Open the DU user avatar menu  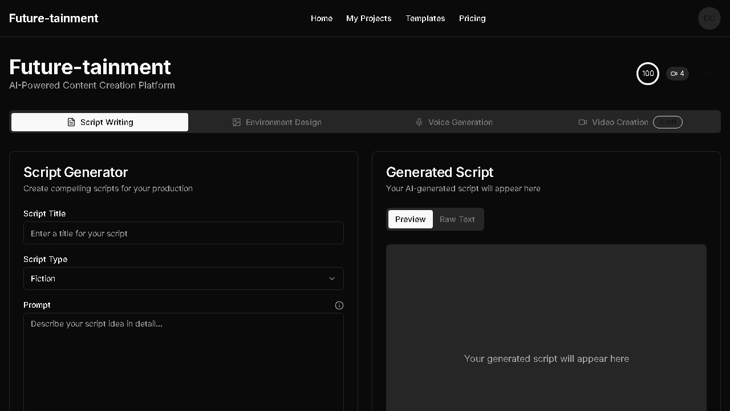pos(709,18)
